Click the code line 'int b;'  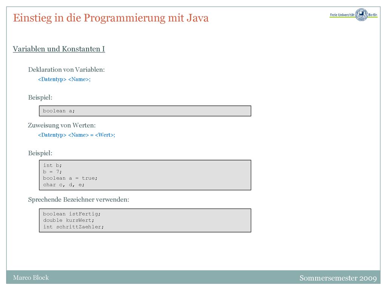pos(52,165)
